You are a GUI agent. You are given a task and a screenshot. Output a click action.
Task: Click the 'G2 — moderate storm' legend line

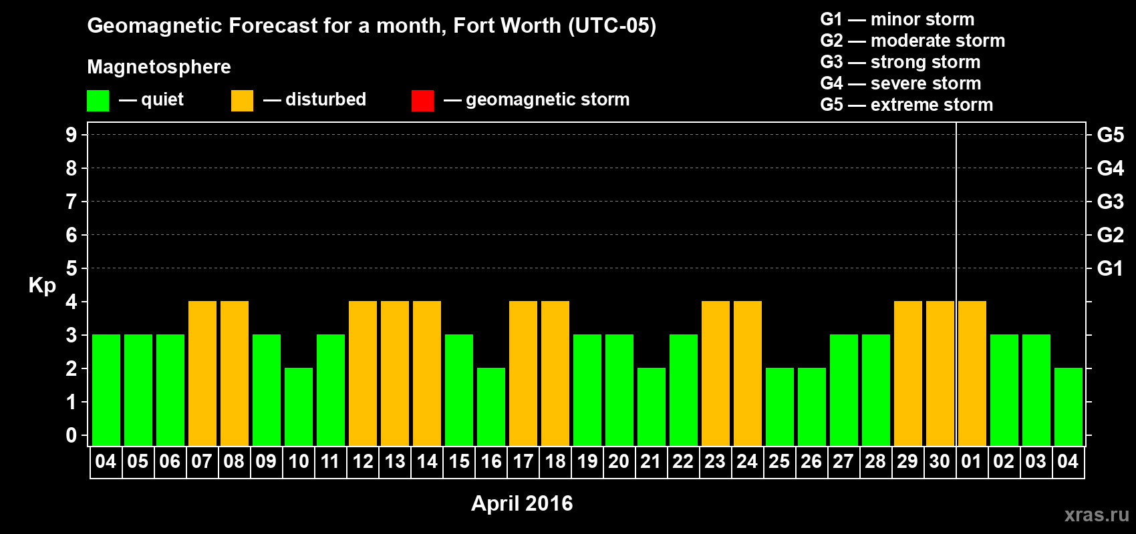[x=913, y=41]
